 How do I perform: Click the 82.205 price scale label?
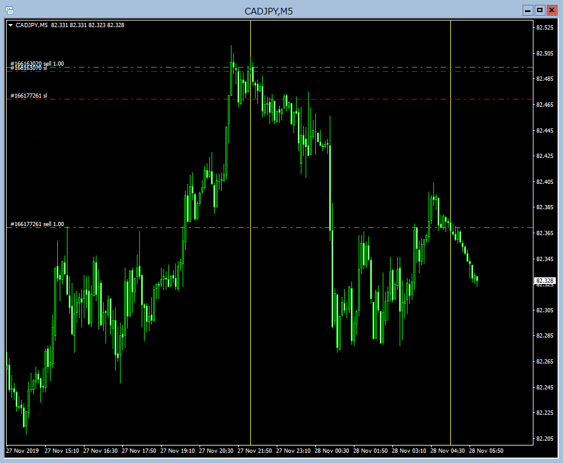(x=545, y=438)
